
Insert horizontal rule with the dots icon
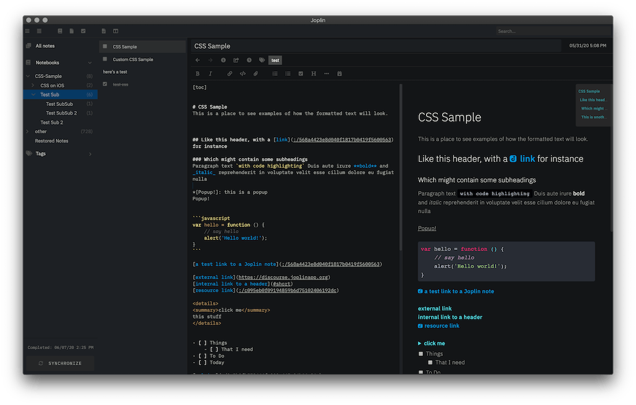327,74
